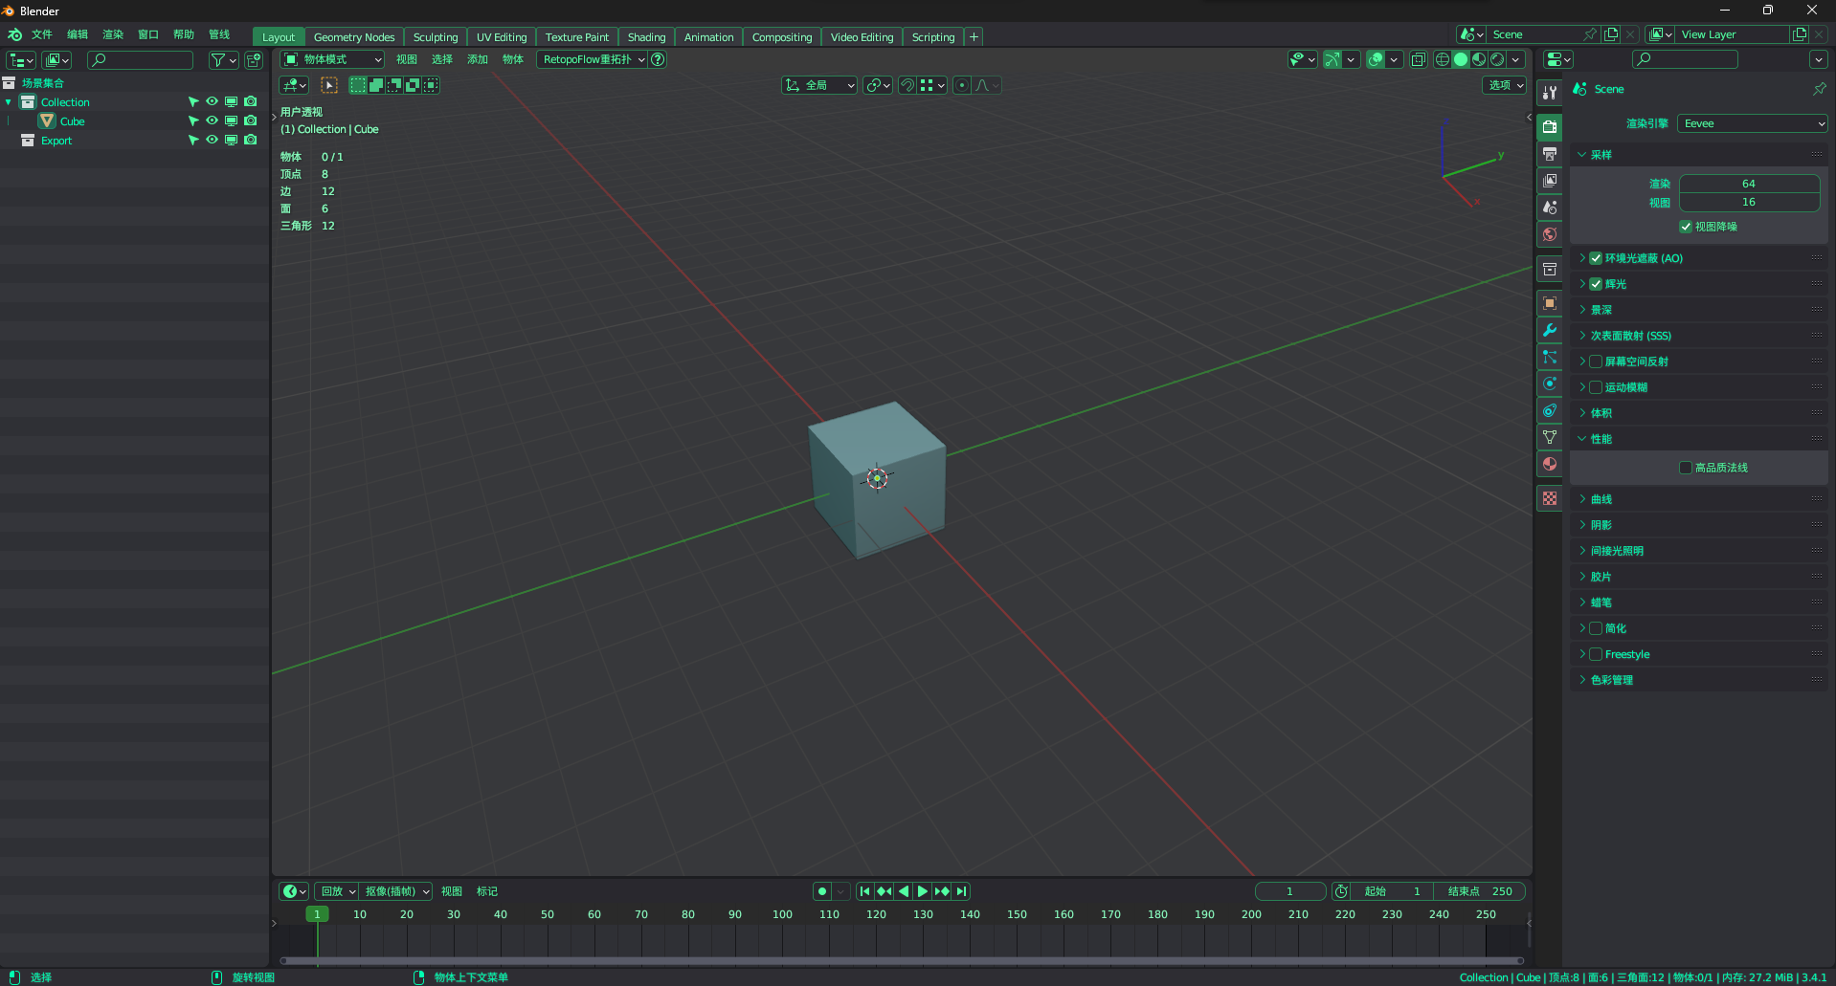1836x986 pixels.
Task: Toggle auto keying record button
Action: (x=822, y=891)
